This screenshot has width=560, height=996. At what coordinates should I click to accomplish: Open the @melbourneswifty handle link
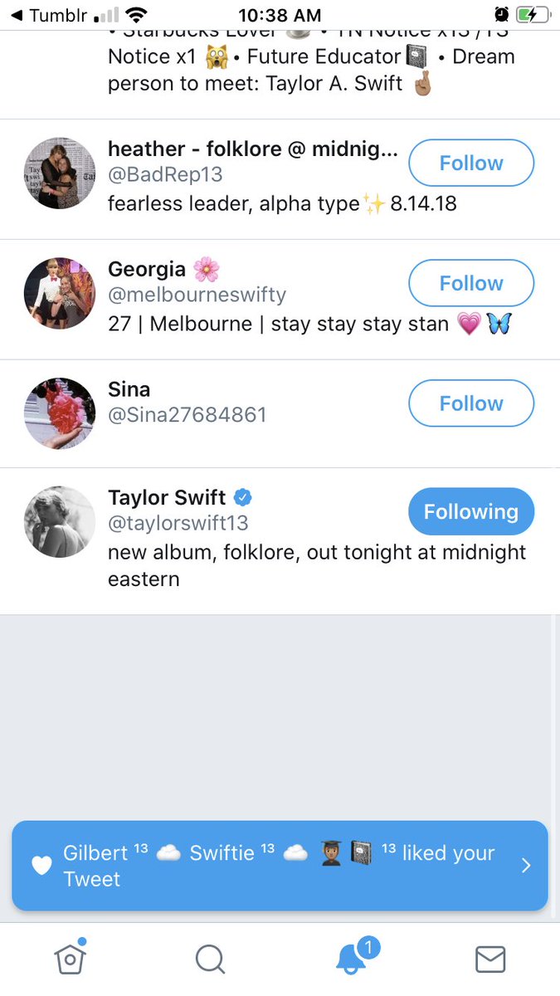pos(197,295)
